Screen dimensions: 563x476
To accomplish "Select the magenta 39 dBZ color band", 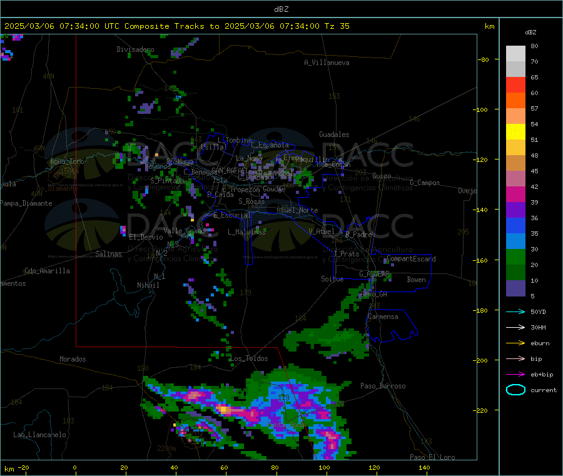I will (515, 194).
